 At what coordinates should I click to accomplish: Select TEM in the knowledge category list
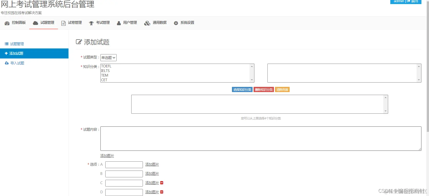(x=104, y=75)
